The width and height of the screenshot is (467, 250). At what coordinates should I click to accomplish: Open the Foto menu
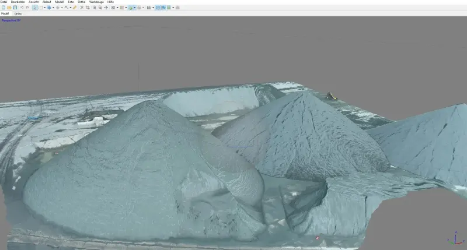[71, 2]
